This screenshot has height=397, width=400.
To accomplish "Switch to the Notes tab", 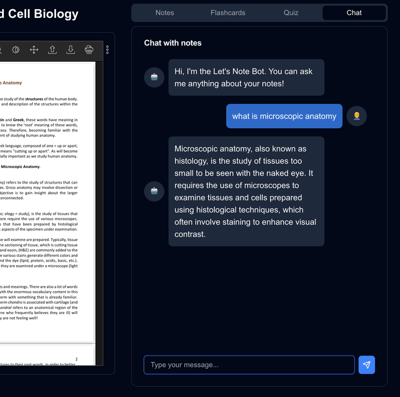I will click(x=165, y=13).
